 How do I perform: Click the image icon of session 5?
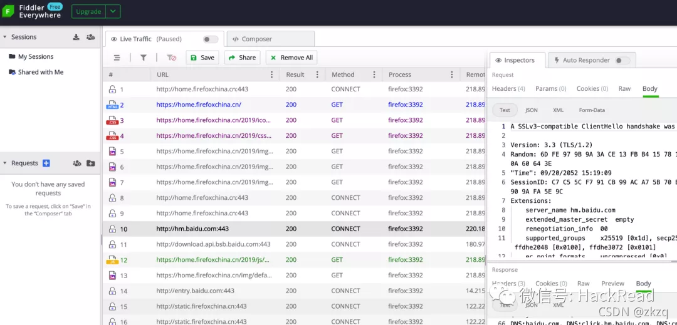(112, 152)
